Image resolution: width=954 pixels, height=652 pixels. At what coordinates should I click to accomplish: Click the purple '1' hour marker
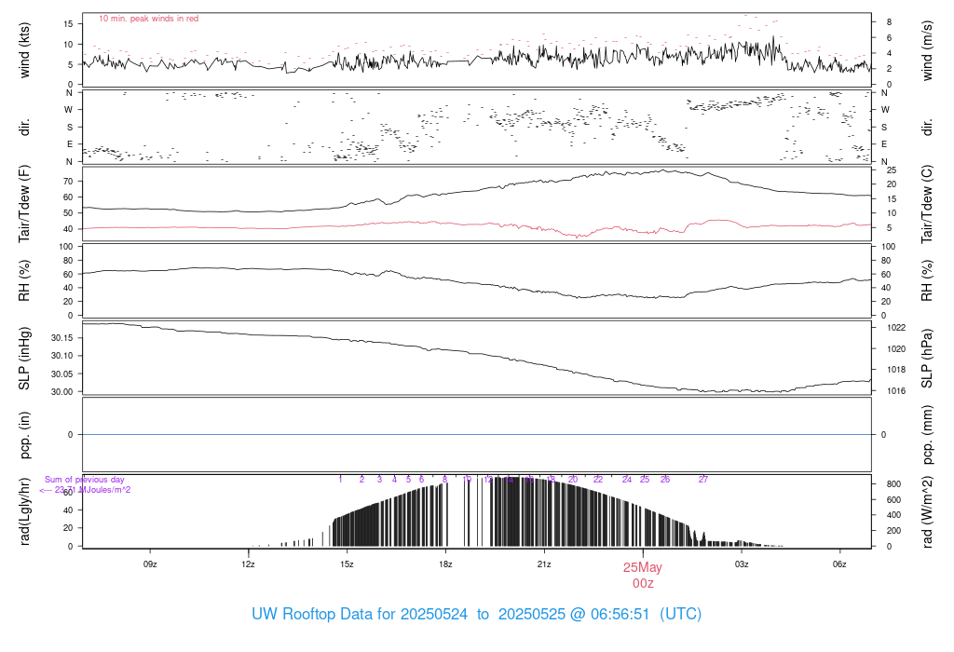coord(341,480)
